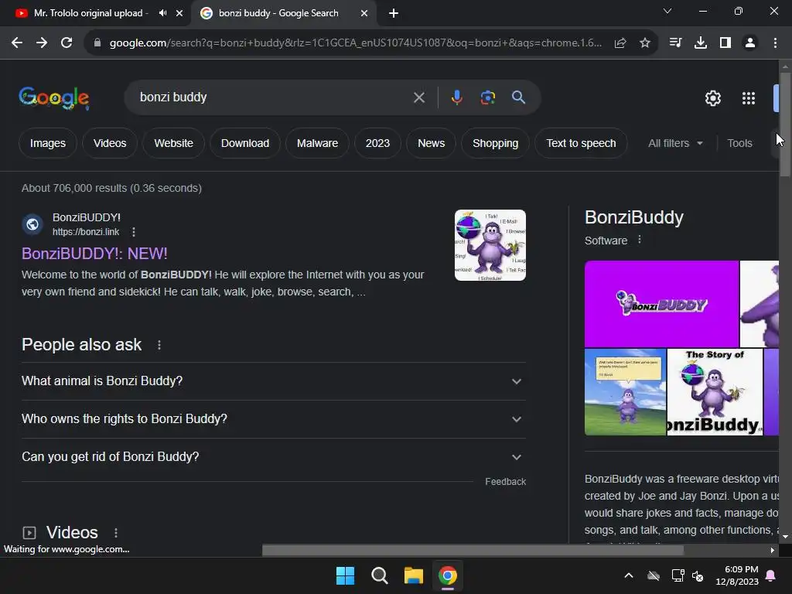This screenshot has width=792, height=594.
Task: Go back to the previous page
Action: [x=17, y=43]
